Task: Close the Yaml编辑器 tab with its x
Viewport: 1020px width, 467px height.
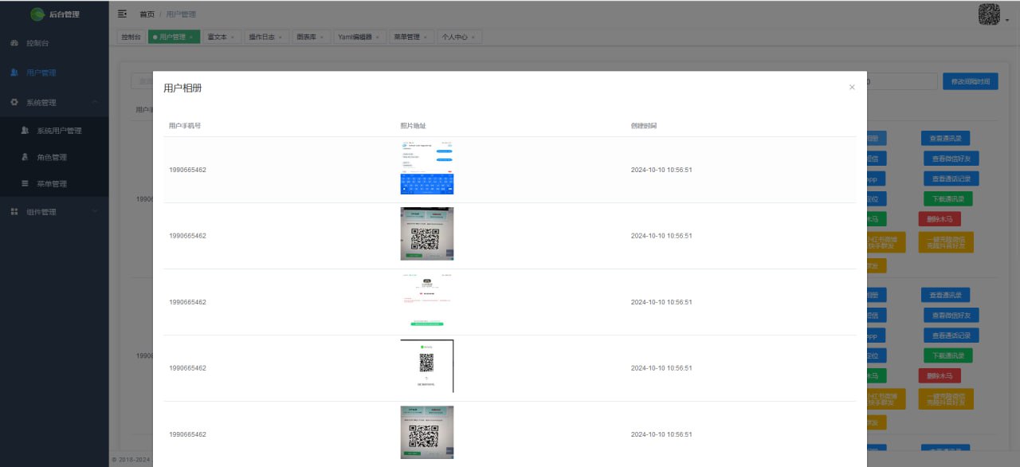Action: 379,37
